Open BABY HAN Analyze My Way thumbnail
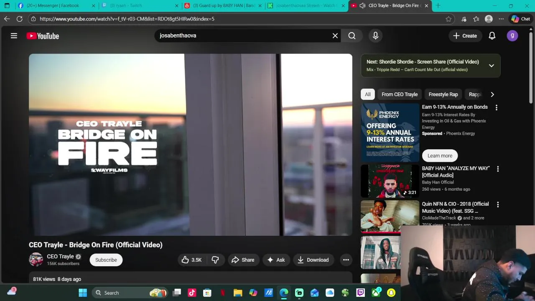The height and width of the screenshot is (301, 535). pos(390,181)
